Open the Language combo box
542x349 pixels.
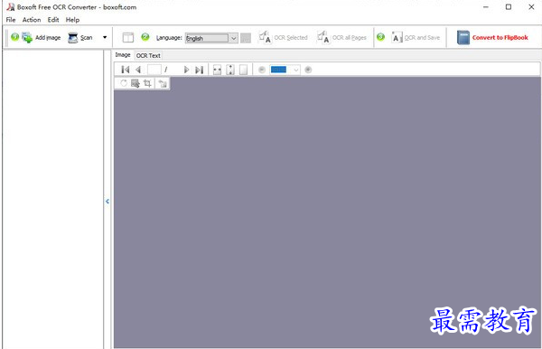211,38
